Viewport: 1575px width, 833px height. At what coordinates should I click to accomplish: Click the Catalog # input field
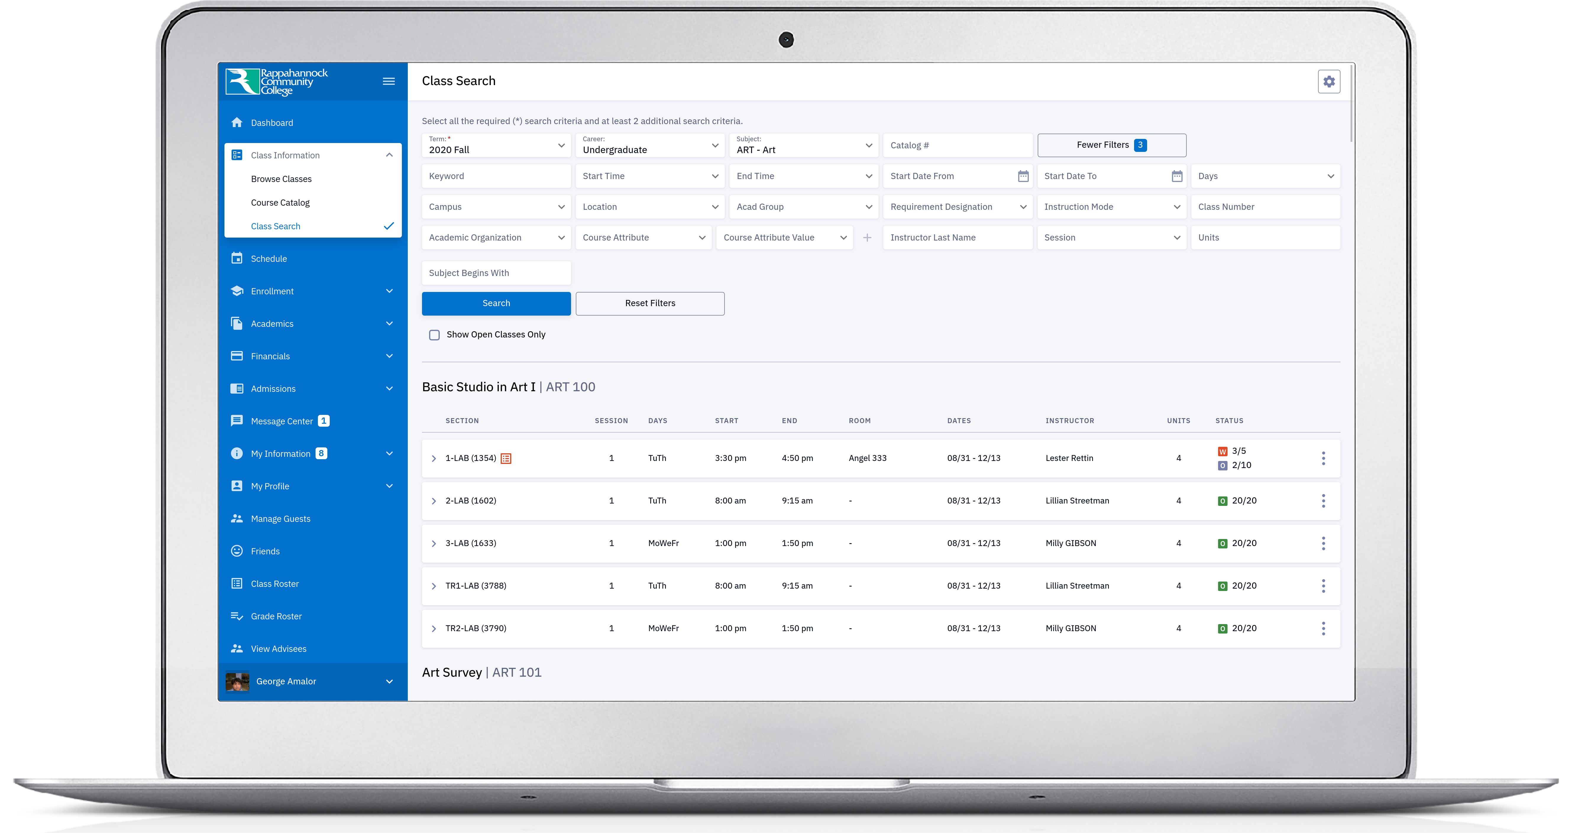pos(958,145)
